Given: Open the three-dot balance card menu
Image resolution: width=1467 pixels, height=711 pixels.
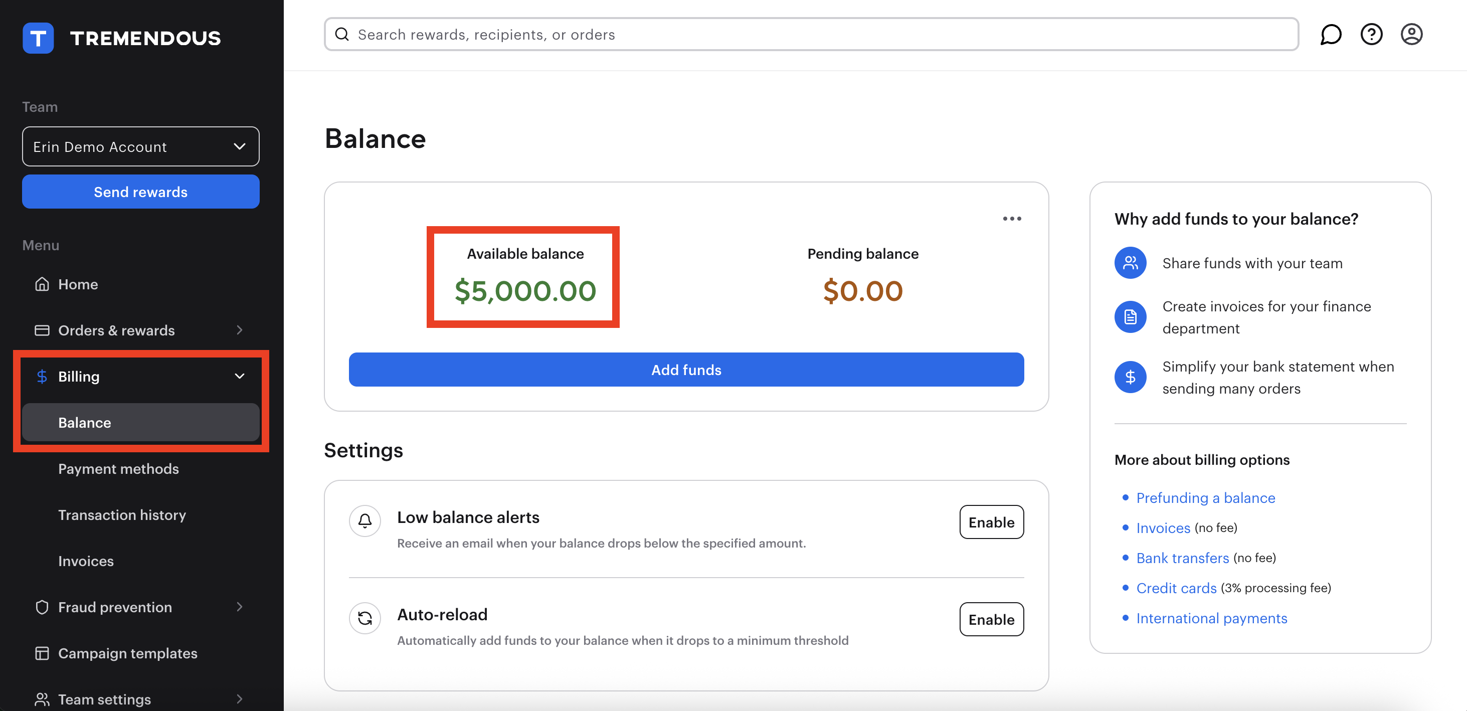Looking at the screenshot, I should 1011,218.
